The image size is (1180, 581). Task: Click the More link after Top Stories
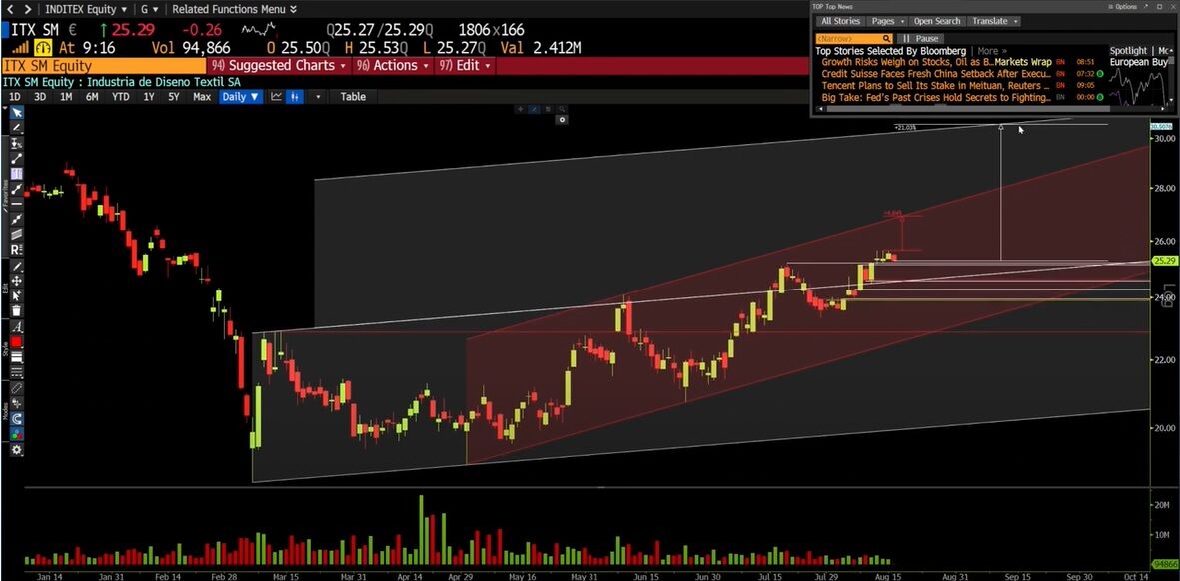point(992,51)
